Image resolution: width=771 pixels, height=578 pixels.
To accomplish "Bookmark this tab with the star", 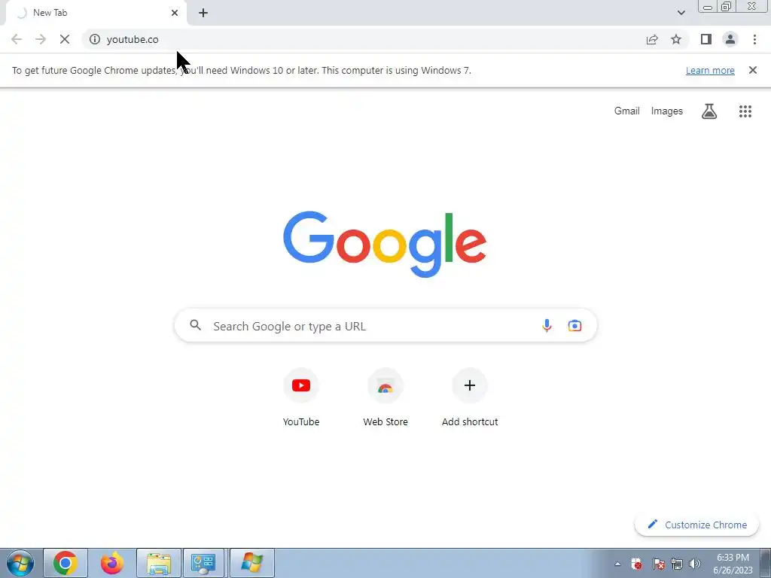I will pos(676,39).
